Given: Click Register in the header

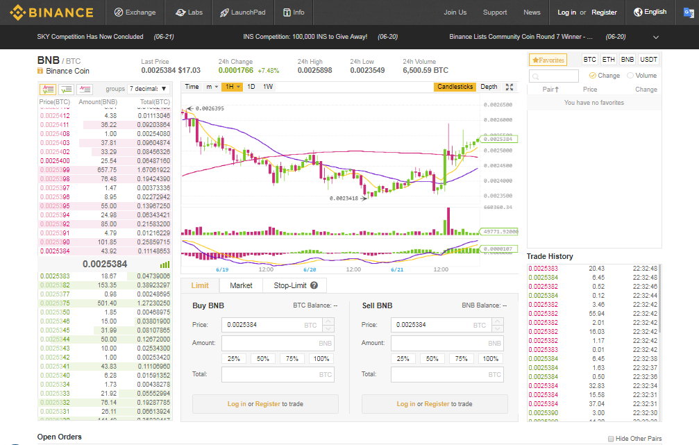Looking at the screenshot, I should pyautogui.click(x=604, y=12).
